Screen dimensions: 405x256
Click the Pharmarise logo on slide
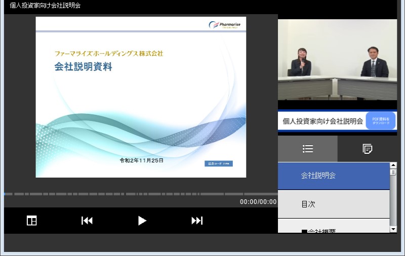pos(224,25)
